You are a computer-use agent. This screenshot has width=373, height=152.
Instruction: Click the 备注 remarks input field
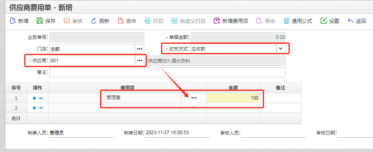167,72
